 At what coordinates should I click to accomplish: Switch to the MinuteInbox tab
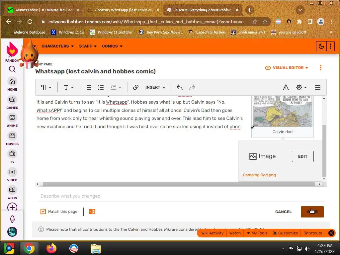[x=43, y=10]
